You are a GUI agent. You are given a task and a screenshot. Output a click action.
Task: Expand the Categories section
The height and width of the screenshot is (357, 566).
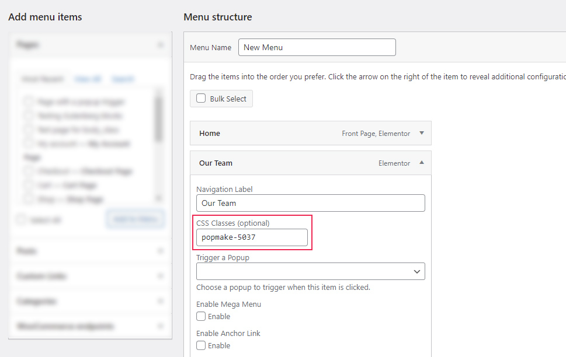[159, 301]
